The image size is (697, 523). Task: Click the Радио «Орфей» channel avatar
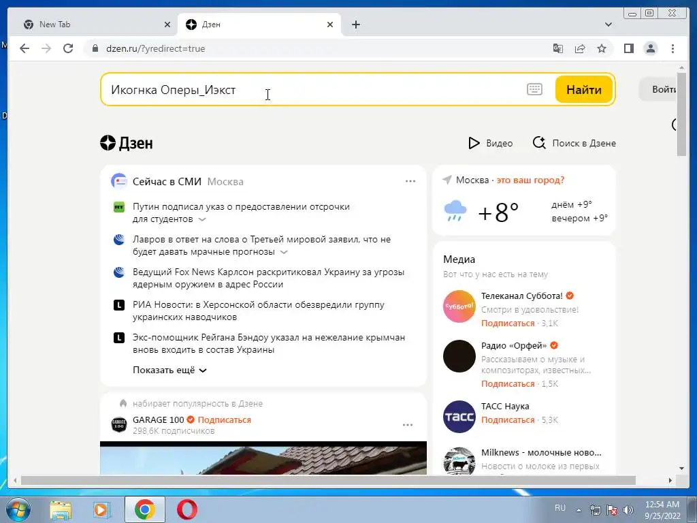coord(459,356)
